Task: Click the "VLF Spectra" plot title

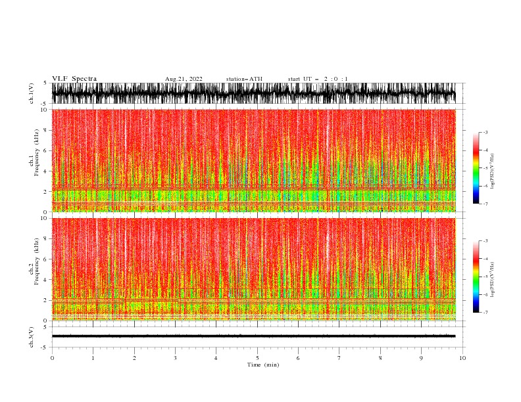Action: [x=74, y=79]
